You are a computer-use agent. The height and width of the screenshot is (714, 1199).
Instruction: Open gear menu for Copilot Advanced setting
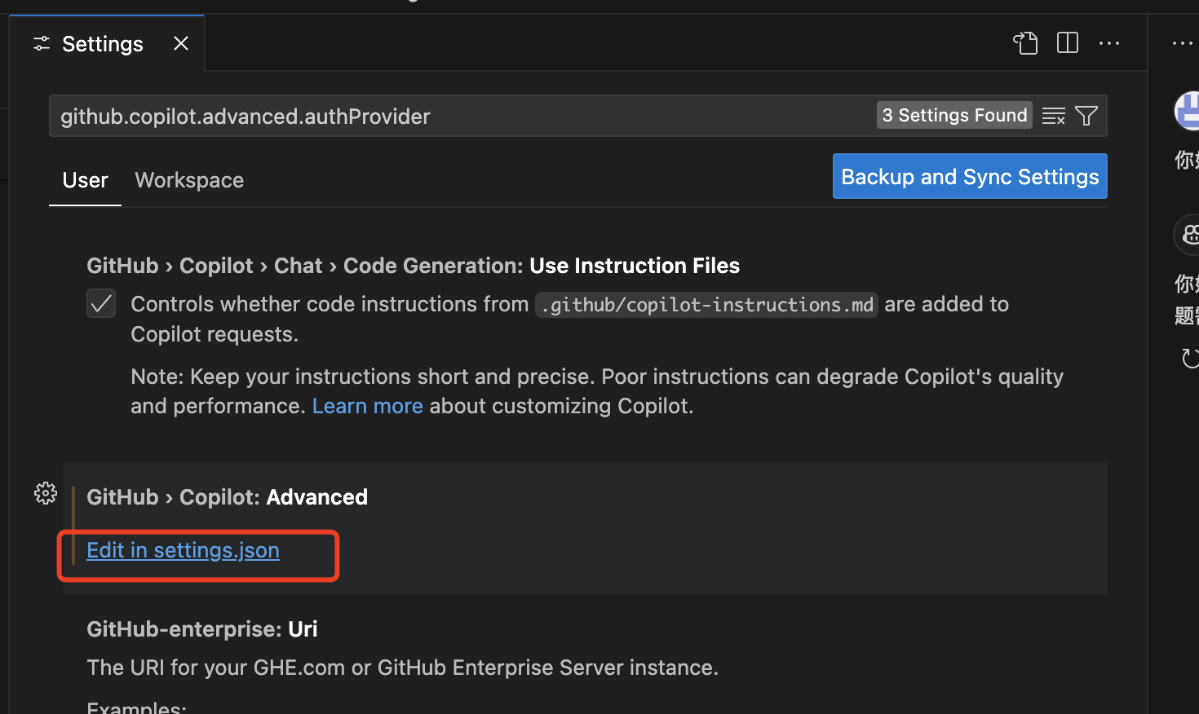click(x=46, y=493)
